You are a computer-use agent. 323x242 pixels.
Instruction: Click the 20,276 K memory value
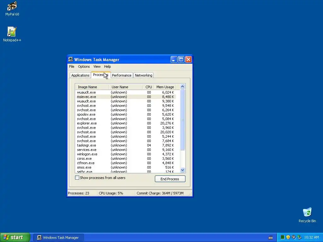click(x=167, y=123)
